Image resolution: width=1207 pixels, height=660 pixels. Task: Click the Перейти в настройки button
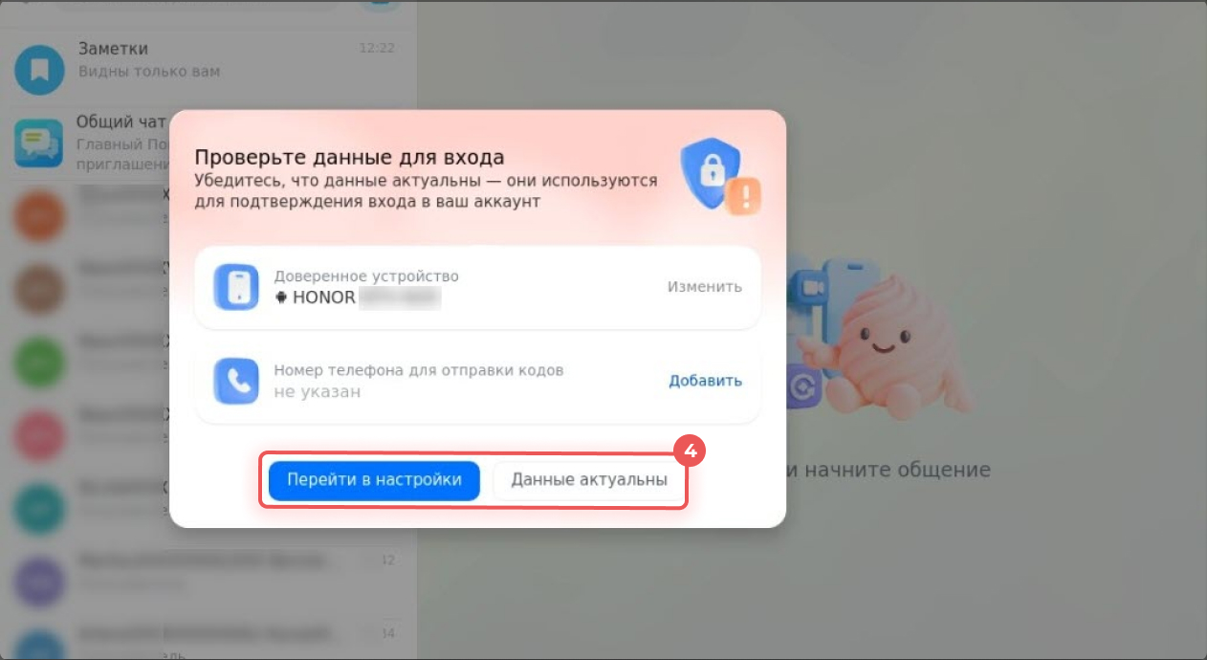(374, 480)
